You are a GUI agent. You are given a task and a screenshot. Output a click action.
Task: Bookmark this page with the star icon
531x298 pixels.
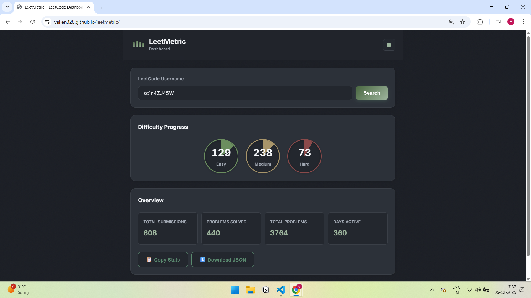[x=462, y=22]
